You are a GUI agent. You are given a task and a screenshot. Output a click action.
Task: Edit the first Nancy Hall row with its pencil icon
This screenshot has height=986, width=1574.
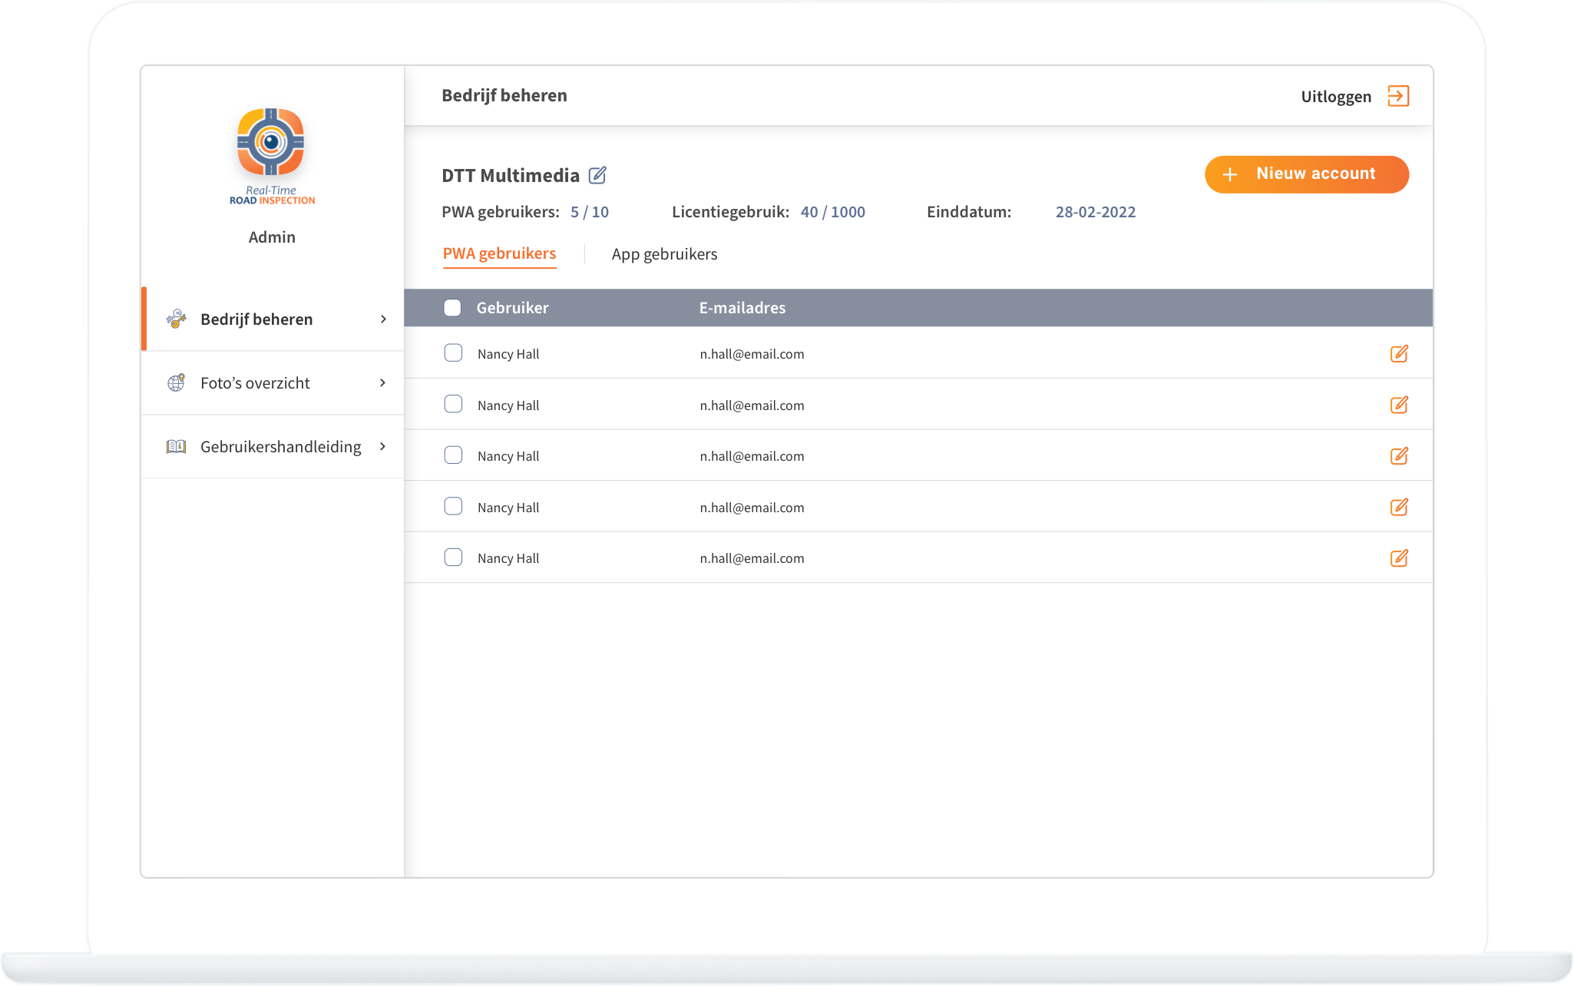(1399, 353)
